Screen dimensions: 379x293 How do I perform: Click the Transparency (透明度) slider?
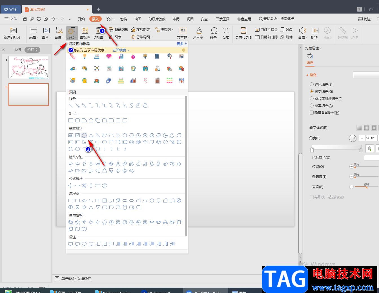click(x=366, y=177)
